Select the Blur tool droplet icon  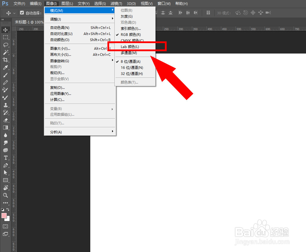point(6,135)
